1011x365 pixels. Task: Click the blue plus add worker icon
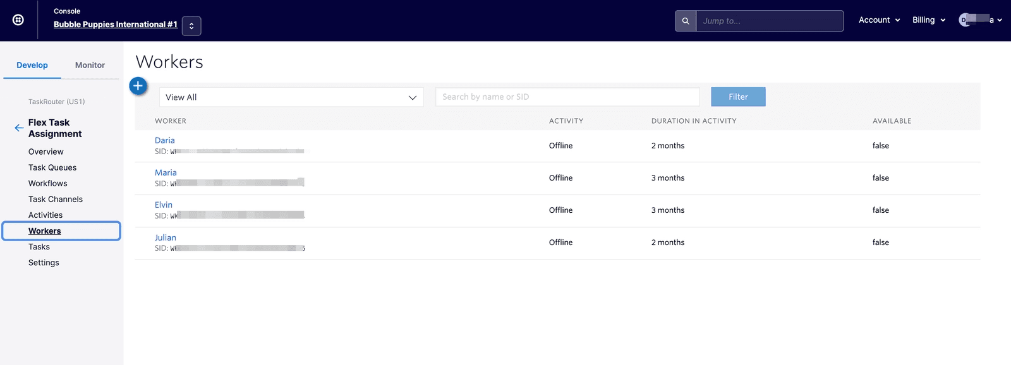[x=138, y=86]
